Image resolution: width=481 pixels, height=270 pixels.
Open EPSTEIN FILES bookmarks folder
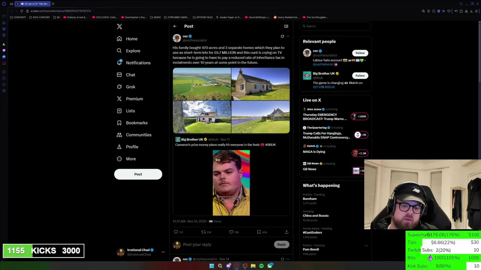203,17
